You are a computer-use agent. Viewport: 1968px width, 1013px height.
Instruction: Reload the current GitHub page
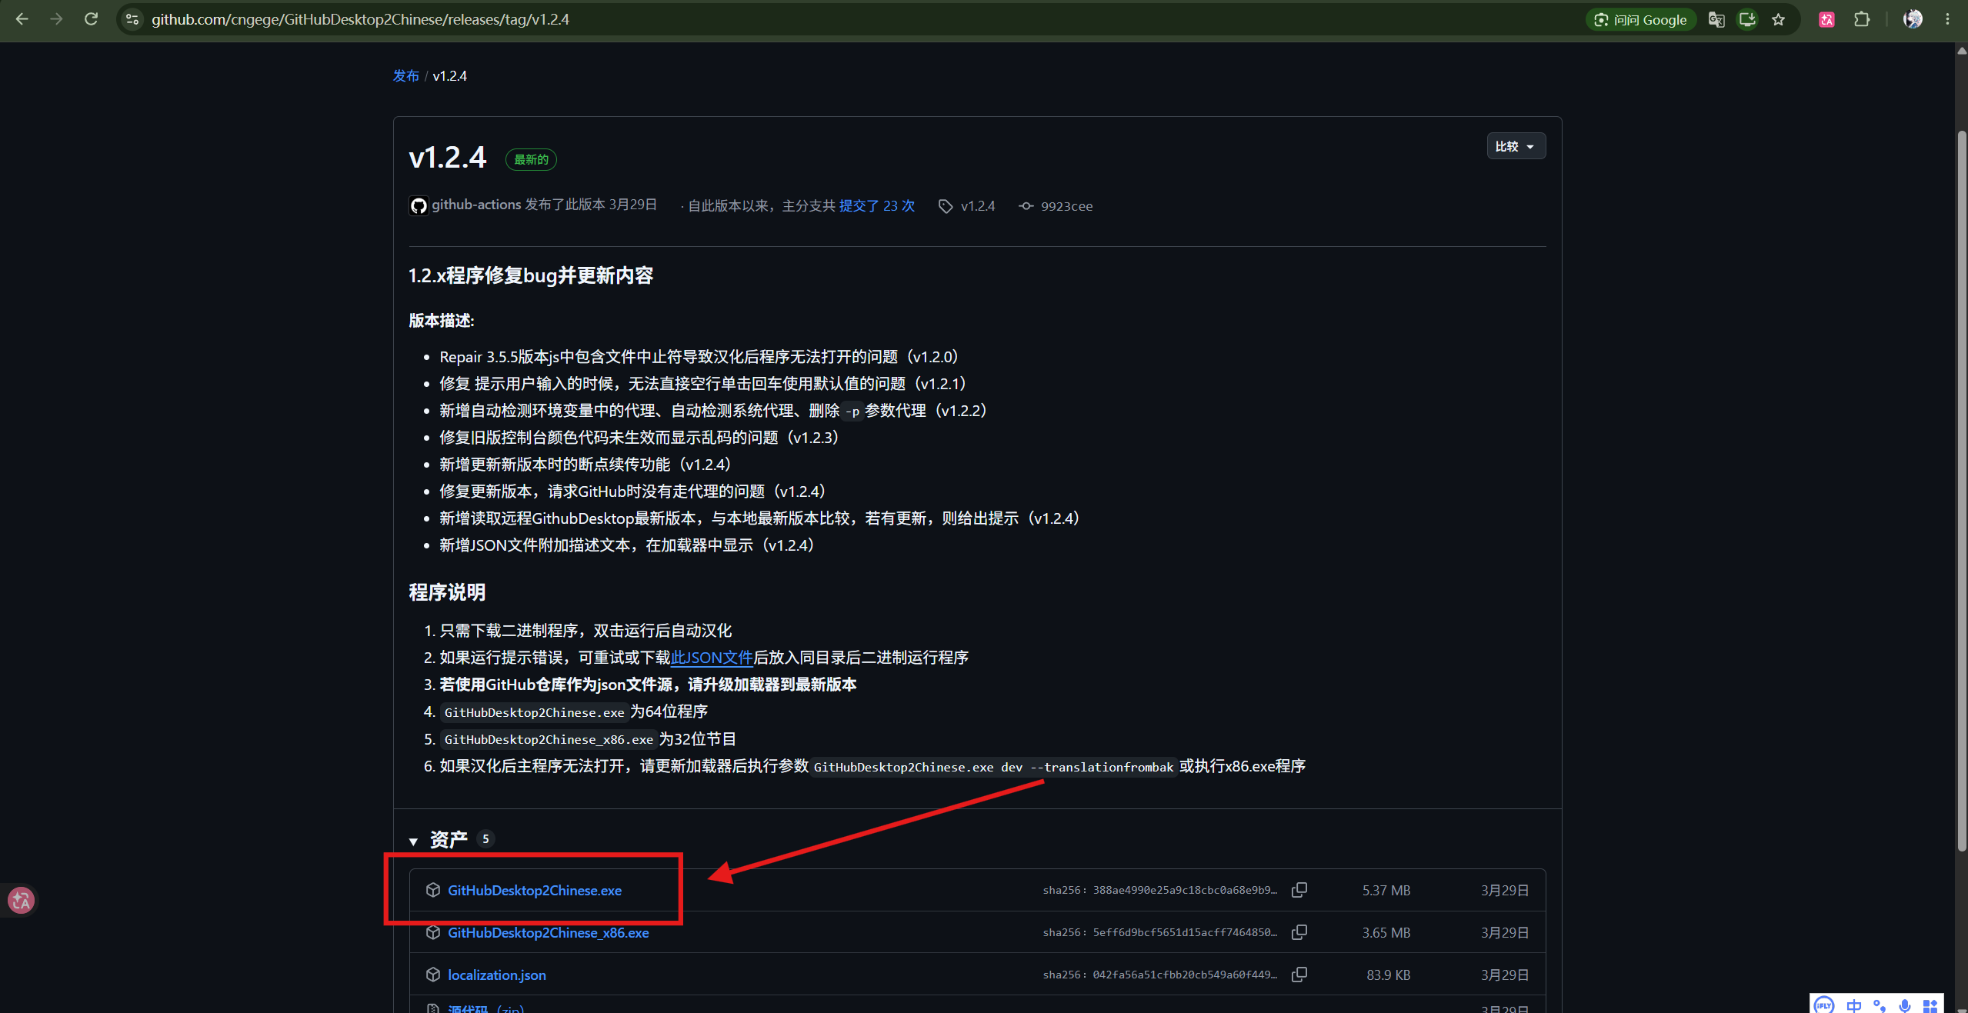click(91, 19)
